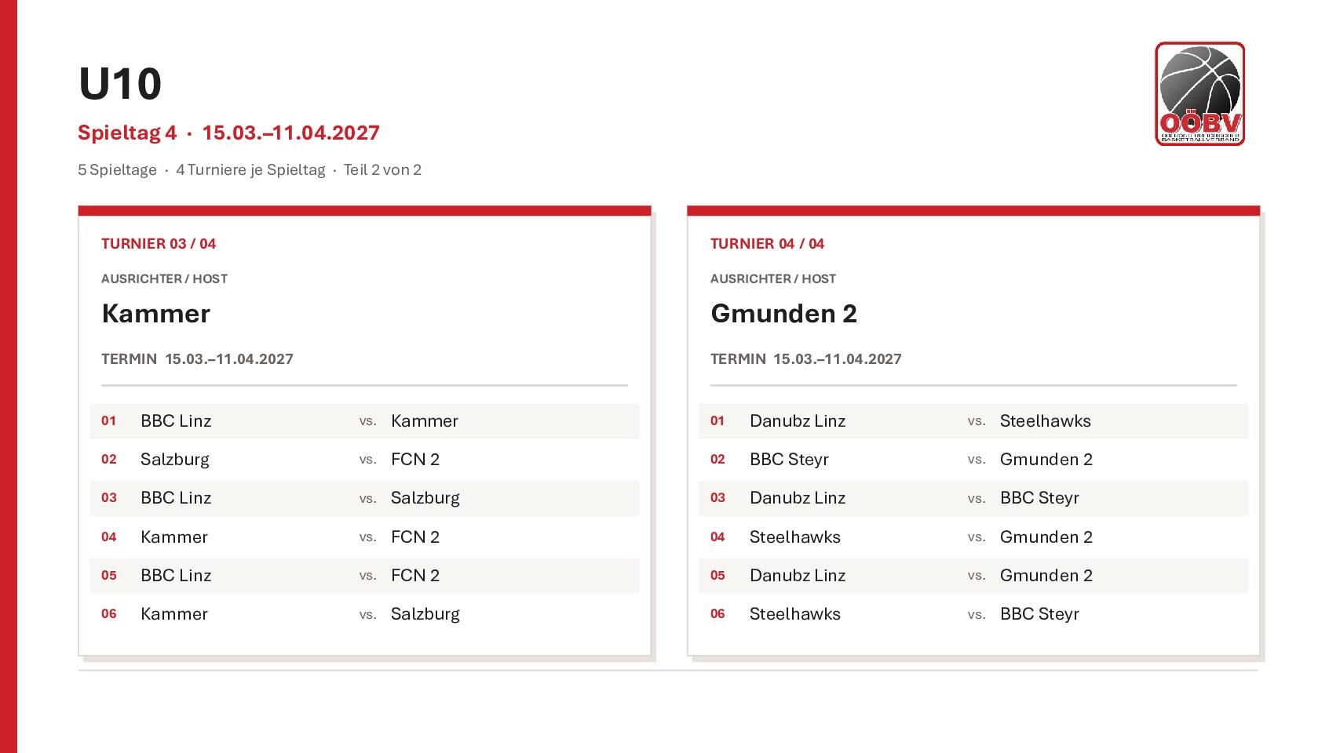
Task: Click Steelhawks opponent in Gmunden 2 game 01
Action: tap(1046, 421)
